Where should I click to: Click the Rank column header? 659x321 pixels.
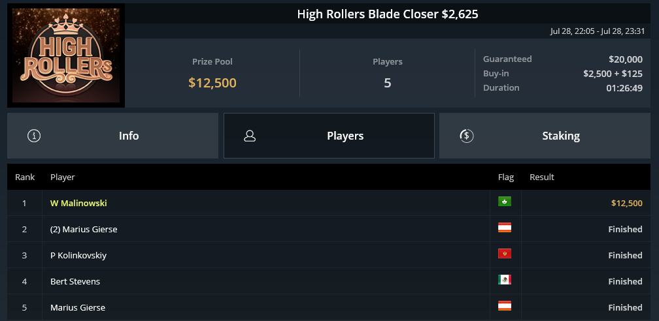[x=25, y=177]
